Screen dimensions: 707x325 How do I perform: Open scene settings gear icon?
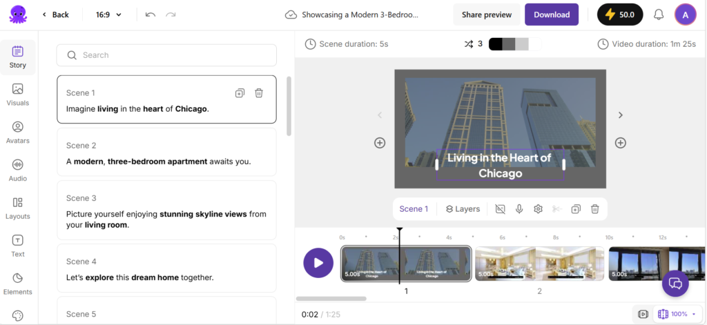tap(538, 209)
